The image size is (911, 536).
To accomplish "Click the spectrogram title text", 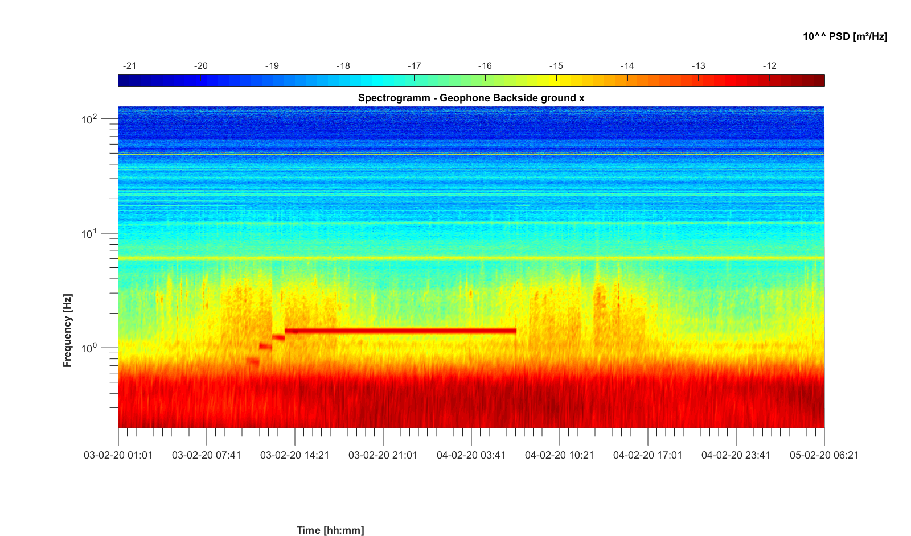I will click(471, 98).
